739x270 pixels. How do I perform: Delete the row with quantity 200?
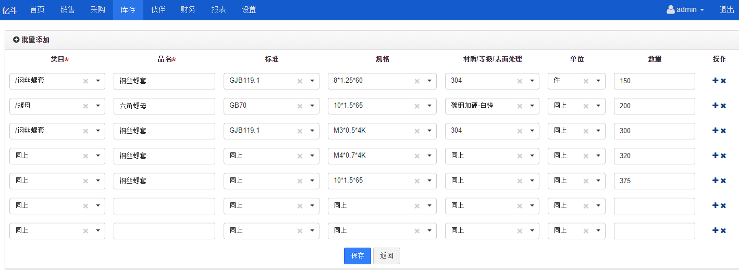point(723,106)
